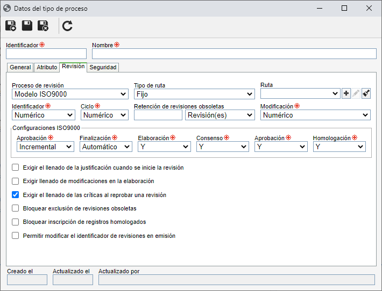Enable Permitir modificar el identificador de revisiones
This screenshot has width=382, height=291.
[x=16, y=236]
